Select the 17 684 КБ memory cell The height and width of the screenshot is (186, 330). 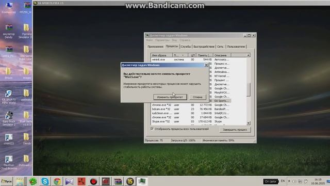205,117
